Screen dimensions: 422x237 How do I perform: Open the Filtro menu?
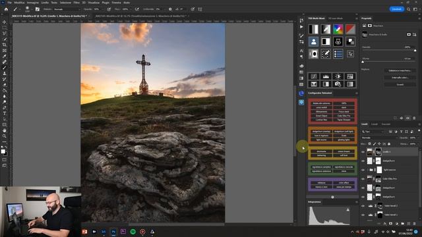coord(76,3)
